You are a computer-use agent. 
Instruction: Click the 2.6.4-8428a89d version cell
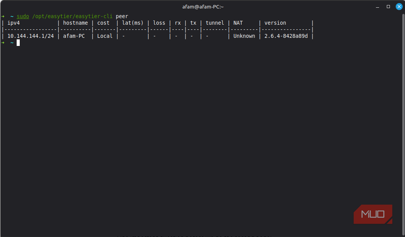coord(286,36)
